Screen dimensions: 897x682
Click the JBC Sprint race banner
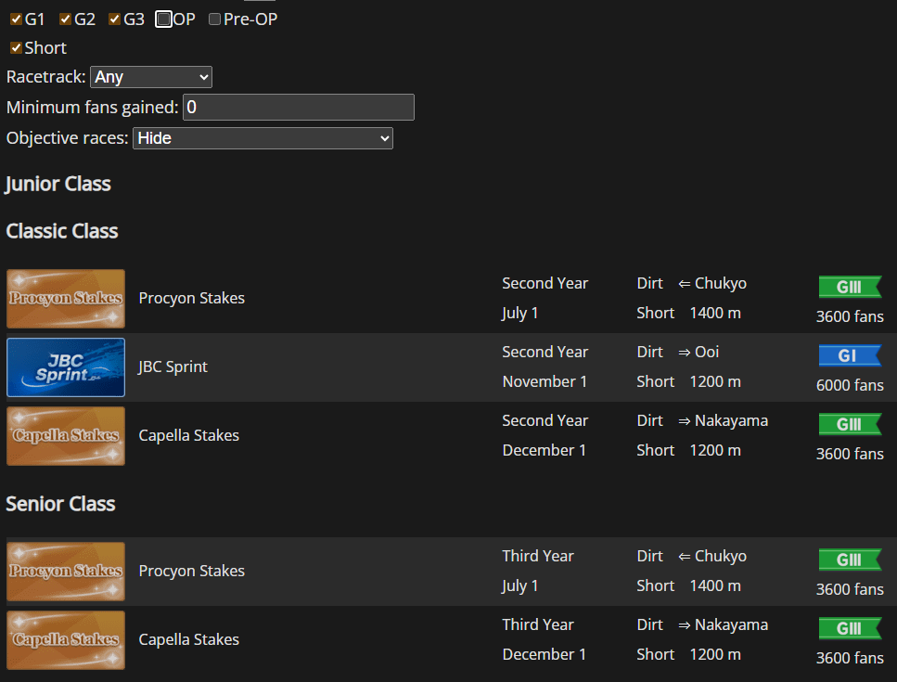point(66,367)
